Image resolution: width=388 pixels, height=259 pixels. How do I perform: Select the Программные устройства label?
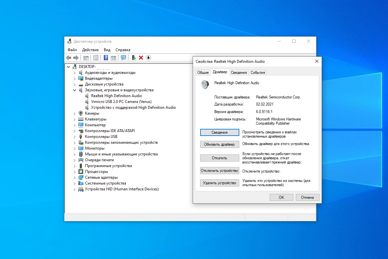point(108,166)
